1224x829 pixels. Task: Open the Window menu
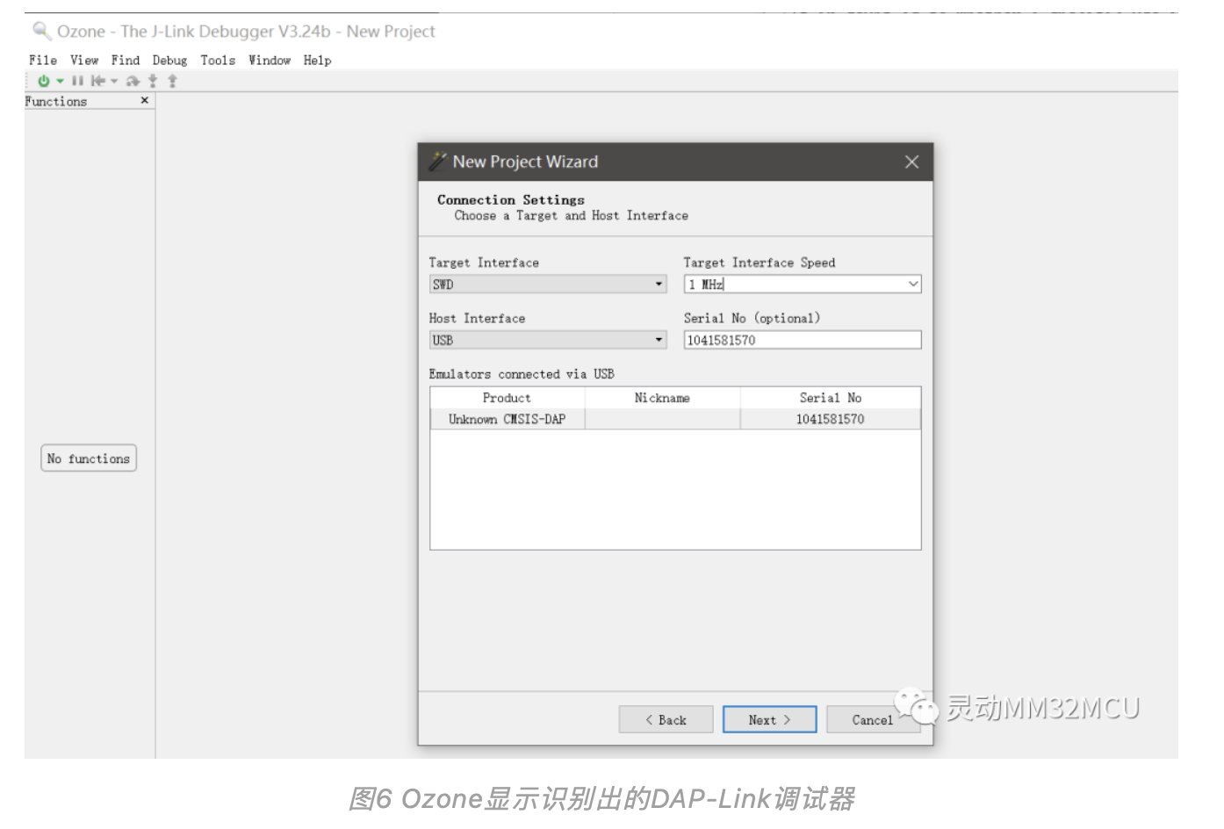(x=270, y=61)
